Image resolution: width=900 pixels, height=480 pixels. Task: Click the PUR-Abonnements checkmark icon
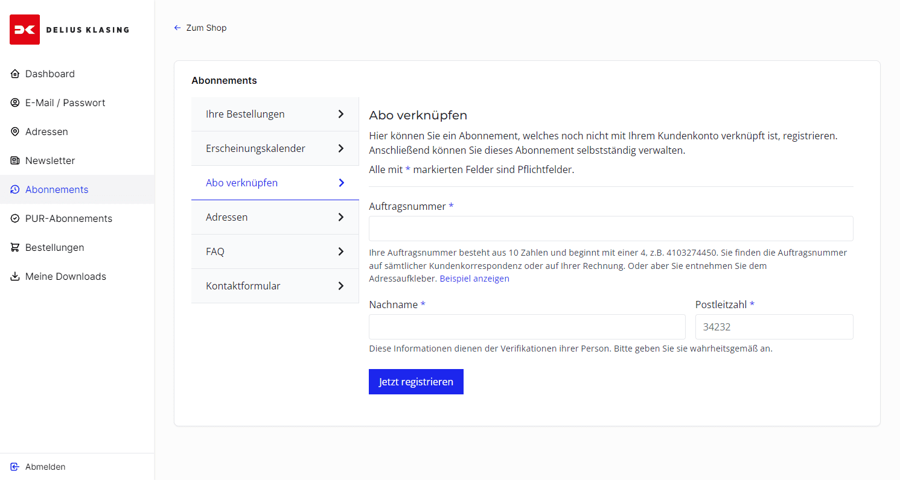tap(15, 219)
